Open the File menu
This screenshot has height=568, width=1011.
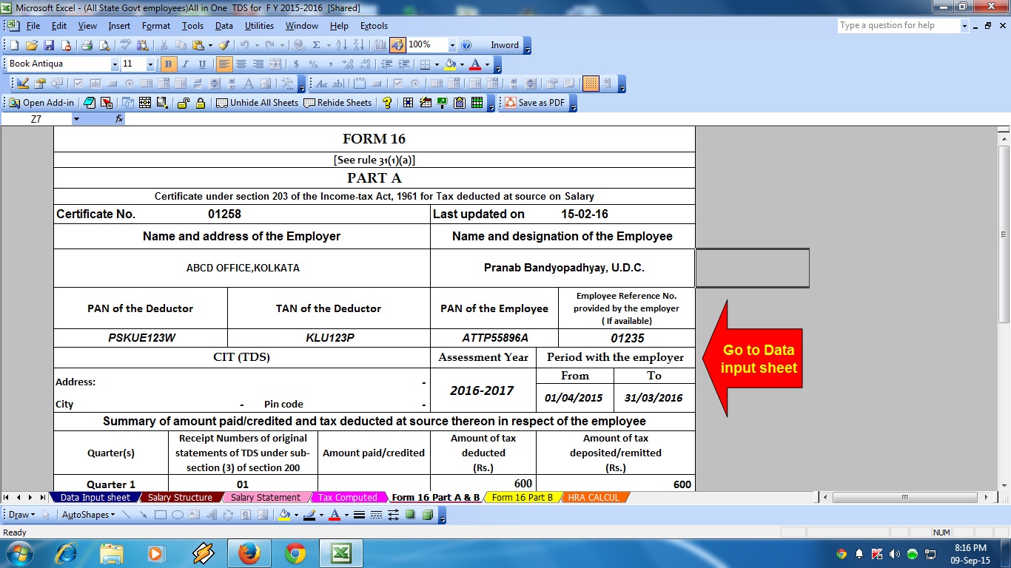[33, 26]
